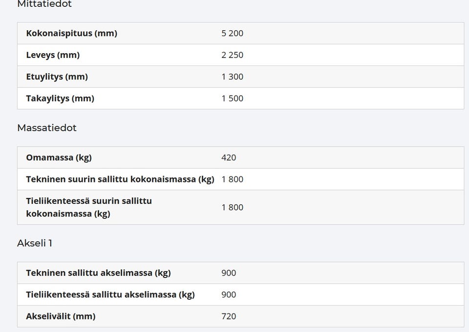Select the Akselivälit value 720
469x332 pixels.
(x=229, y=316)
